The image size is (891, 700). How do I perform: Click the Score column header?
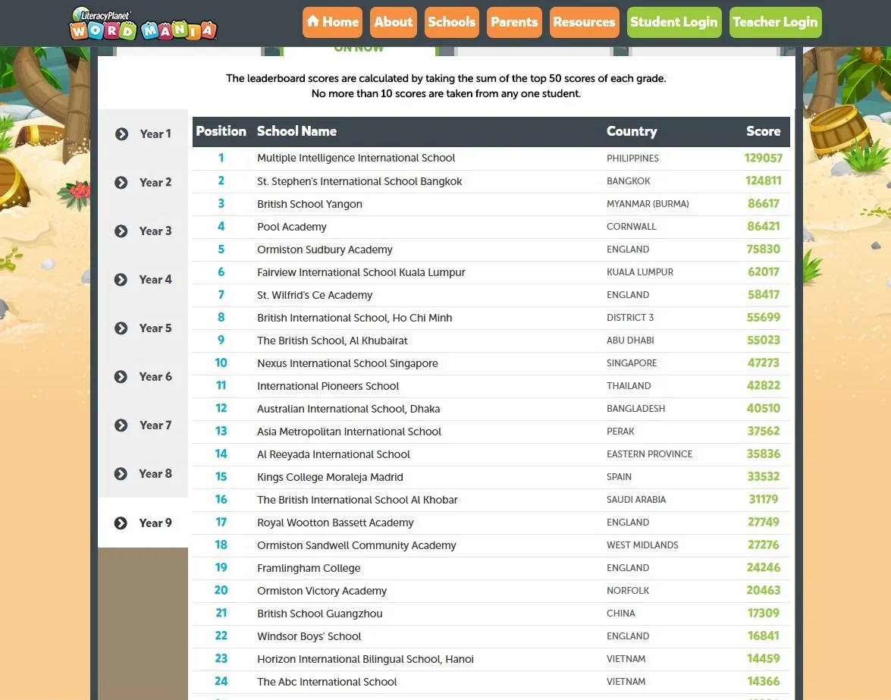click(763, 131)
